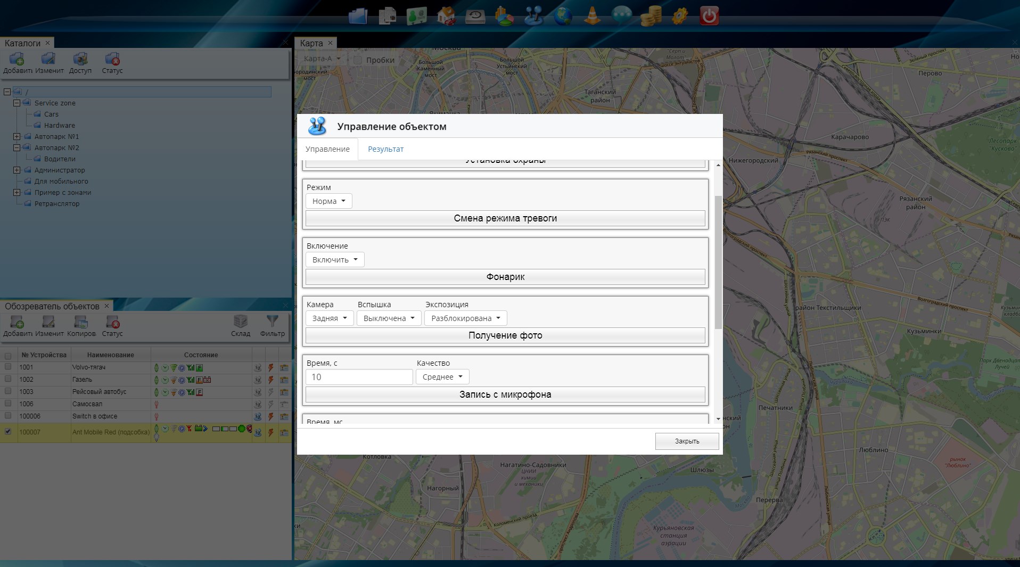Open the globe map icon in top toolbar

point(563,16)
